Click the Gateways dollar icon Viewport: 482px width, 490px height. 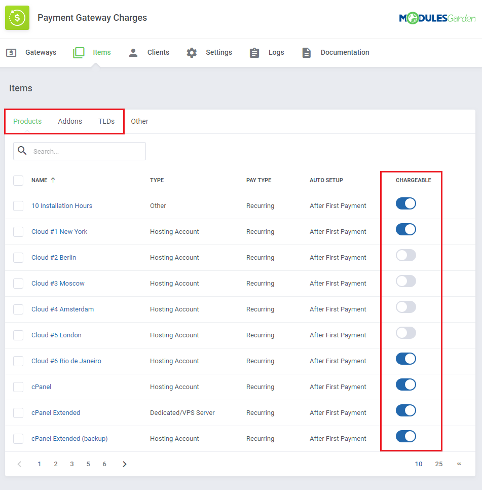(11, 53)
